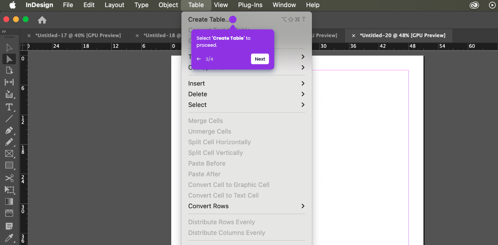Select the Rectangle Frame tool
The height and width of the screenshot is (245, 498).
(9, 153)
